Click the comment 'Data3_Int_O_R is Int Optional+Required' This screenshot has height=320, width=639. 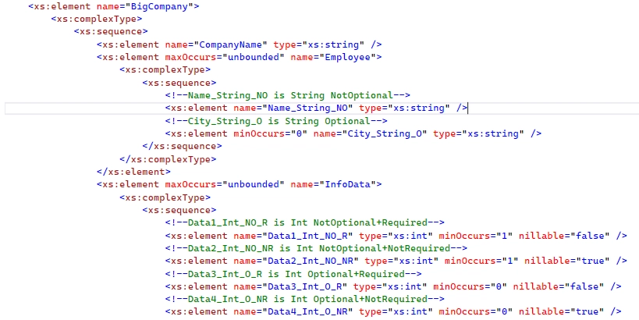pos(293,274)
